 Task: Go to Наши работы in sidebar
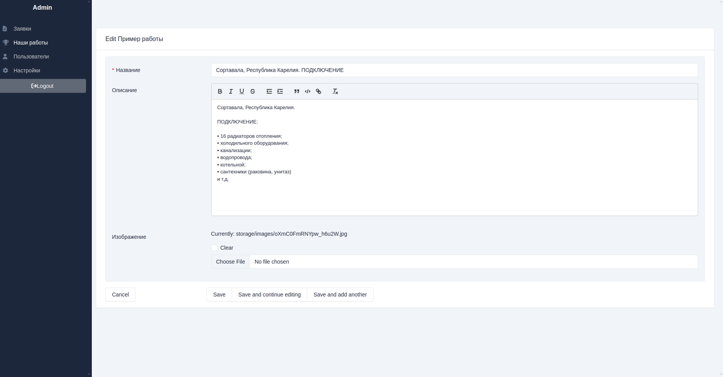click(x=31, y=43)
